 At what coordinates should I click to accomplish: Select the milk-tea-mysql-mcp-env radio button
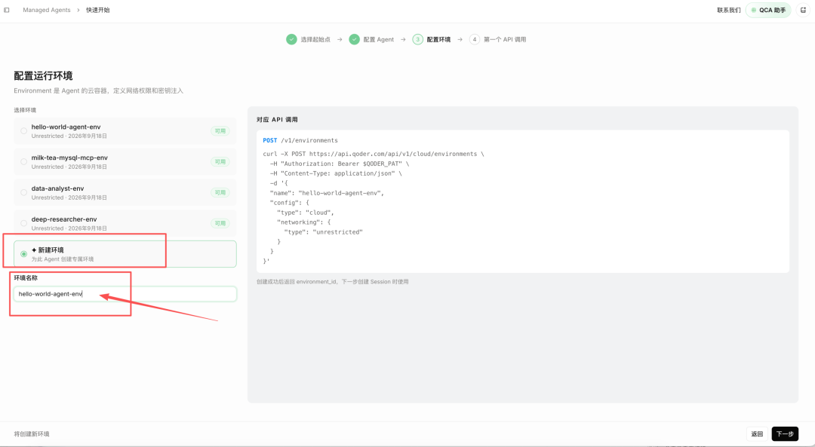24,161
